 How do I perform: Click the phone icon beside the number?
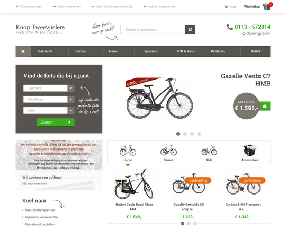coord(229,27)
